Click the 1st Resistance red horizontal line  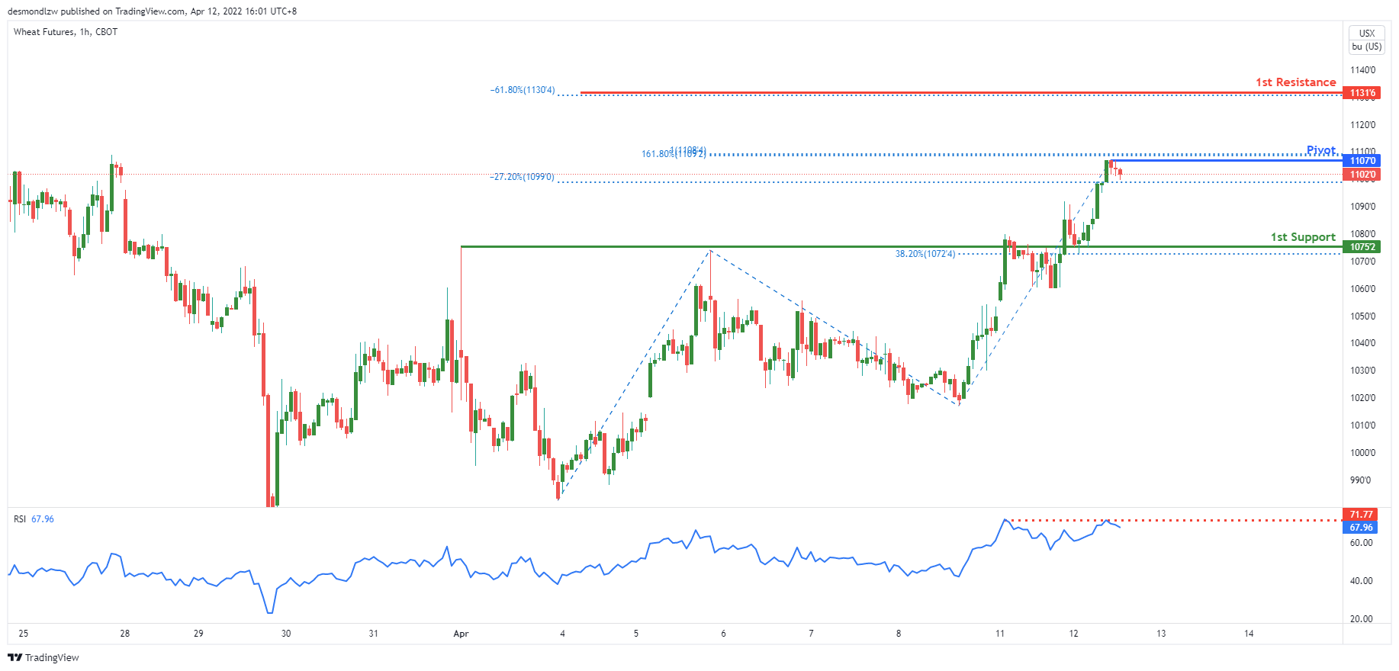961,93
